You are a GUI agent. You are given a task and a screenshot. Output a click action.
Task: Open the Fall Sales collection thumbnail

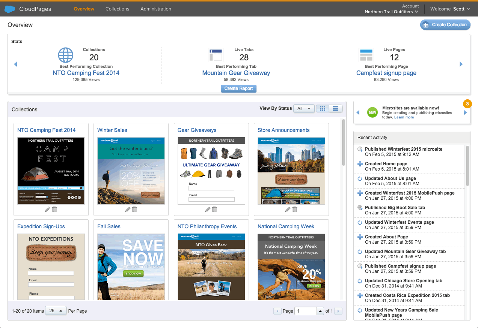pos(131,267)
